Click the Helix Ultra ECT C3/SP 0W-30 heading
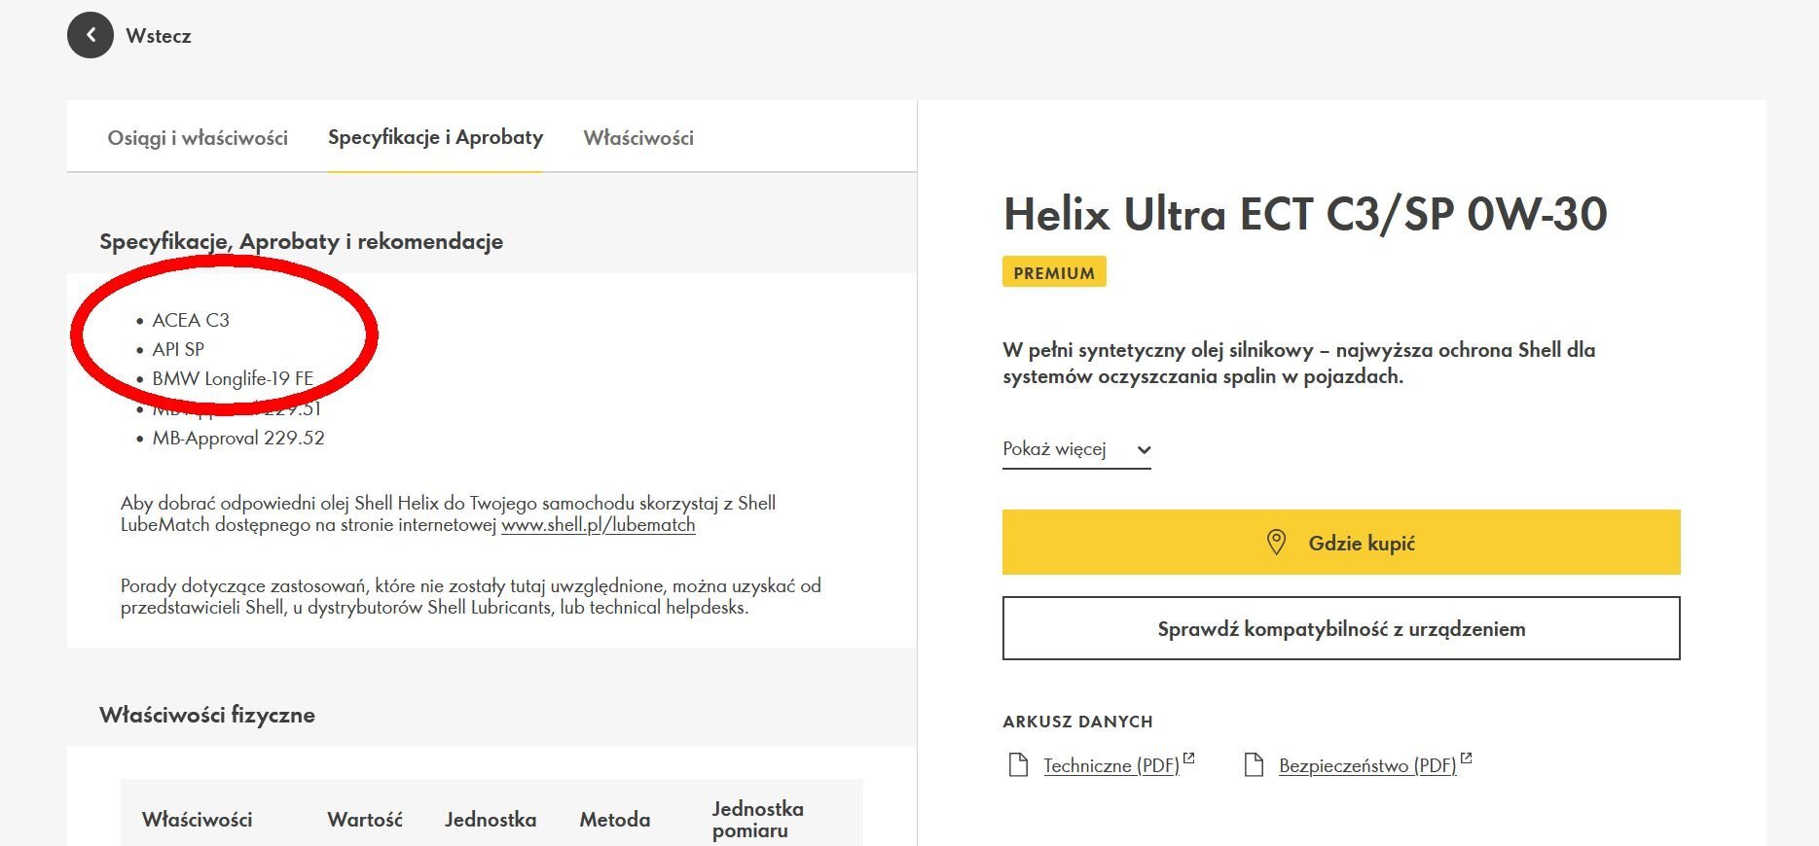1819x846 pixels. pyautogui.click(x=1305, y=214)
